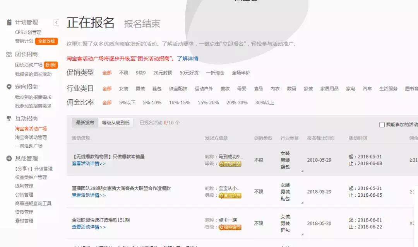Image resolution: width=418 pixels, height=247 pixels.
Task: Open 淘宝客活动管理 in the sidebar
Action: pyautogui.click(x=31, y=136)
